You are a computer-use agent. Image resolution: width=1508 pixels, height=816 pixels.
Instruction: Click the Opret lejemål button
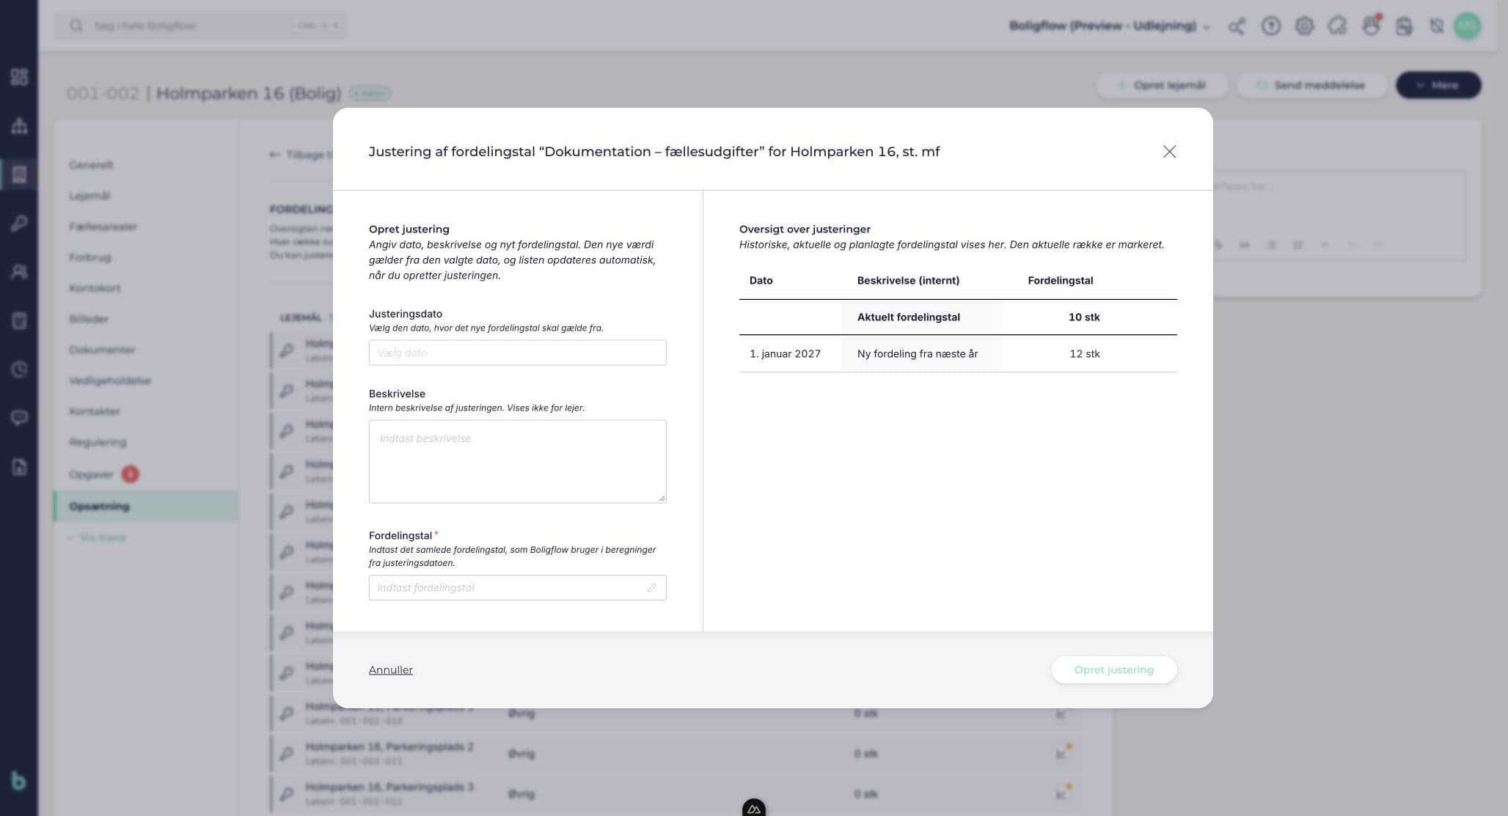pyautogui.click(x=1162, y=85)
